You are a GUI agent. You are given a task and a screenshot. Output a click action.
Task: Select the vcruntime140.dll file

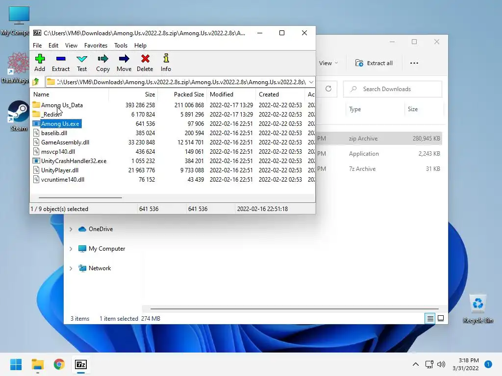[x=63, y=179]
